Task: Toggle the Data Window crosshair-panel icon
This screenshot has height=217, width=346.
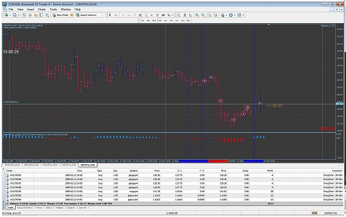Action: pos(30,15)
